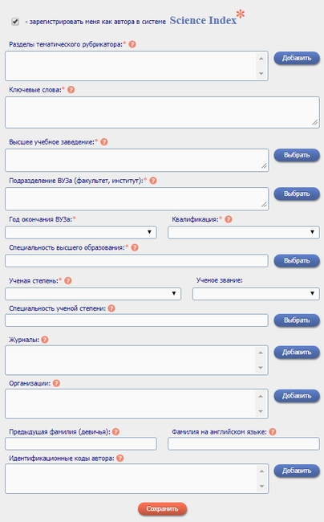The image size is (324, 522).
Task: Open the Science Index link
Action: coord(203,20)
